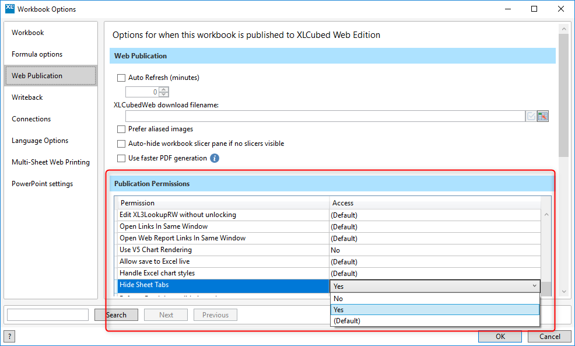Open the Excel range selector icon near download filename
The height and width of the screenshot is (346, 575).
(x=542, y=116)
